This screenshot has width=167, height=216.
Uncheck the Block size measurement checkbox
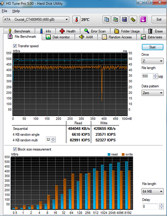coord(15,149)
